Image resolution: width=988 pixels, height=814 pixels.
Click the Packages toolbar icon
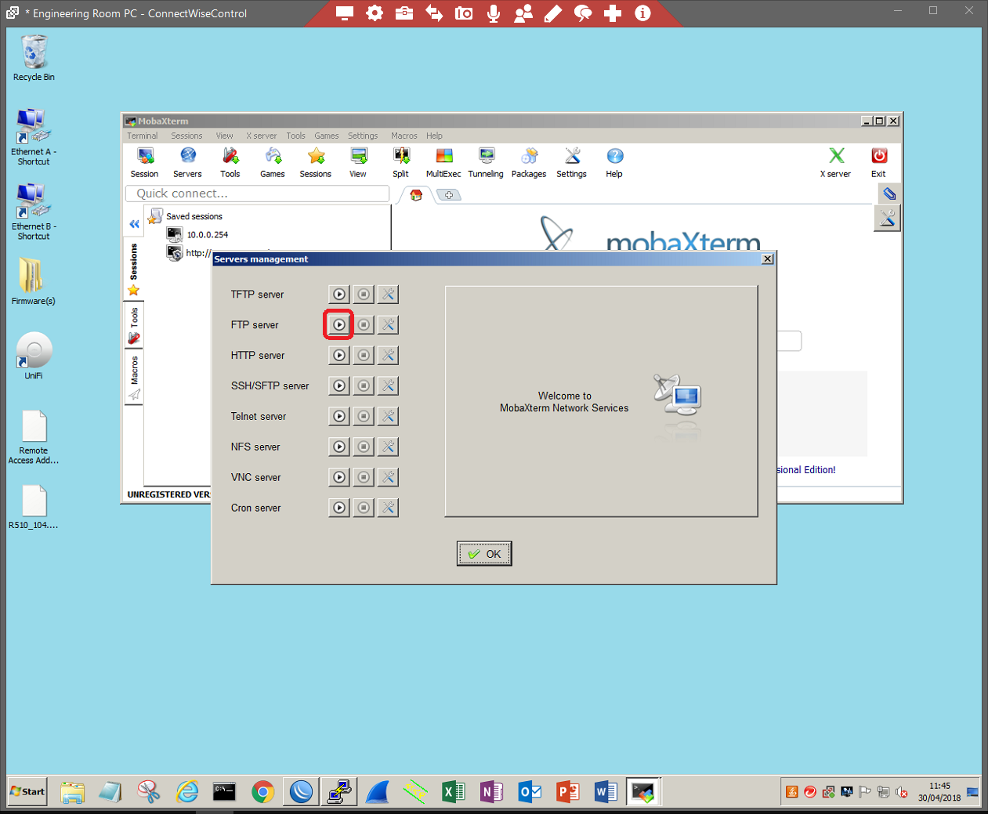(x=529, y=163)
